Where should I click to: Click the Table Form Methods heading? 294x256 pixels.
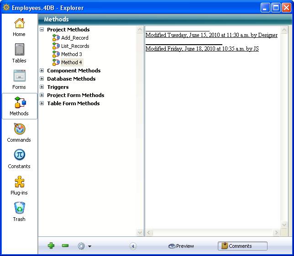pyautogui.click(x=73, y=103)
